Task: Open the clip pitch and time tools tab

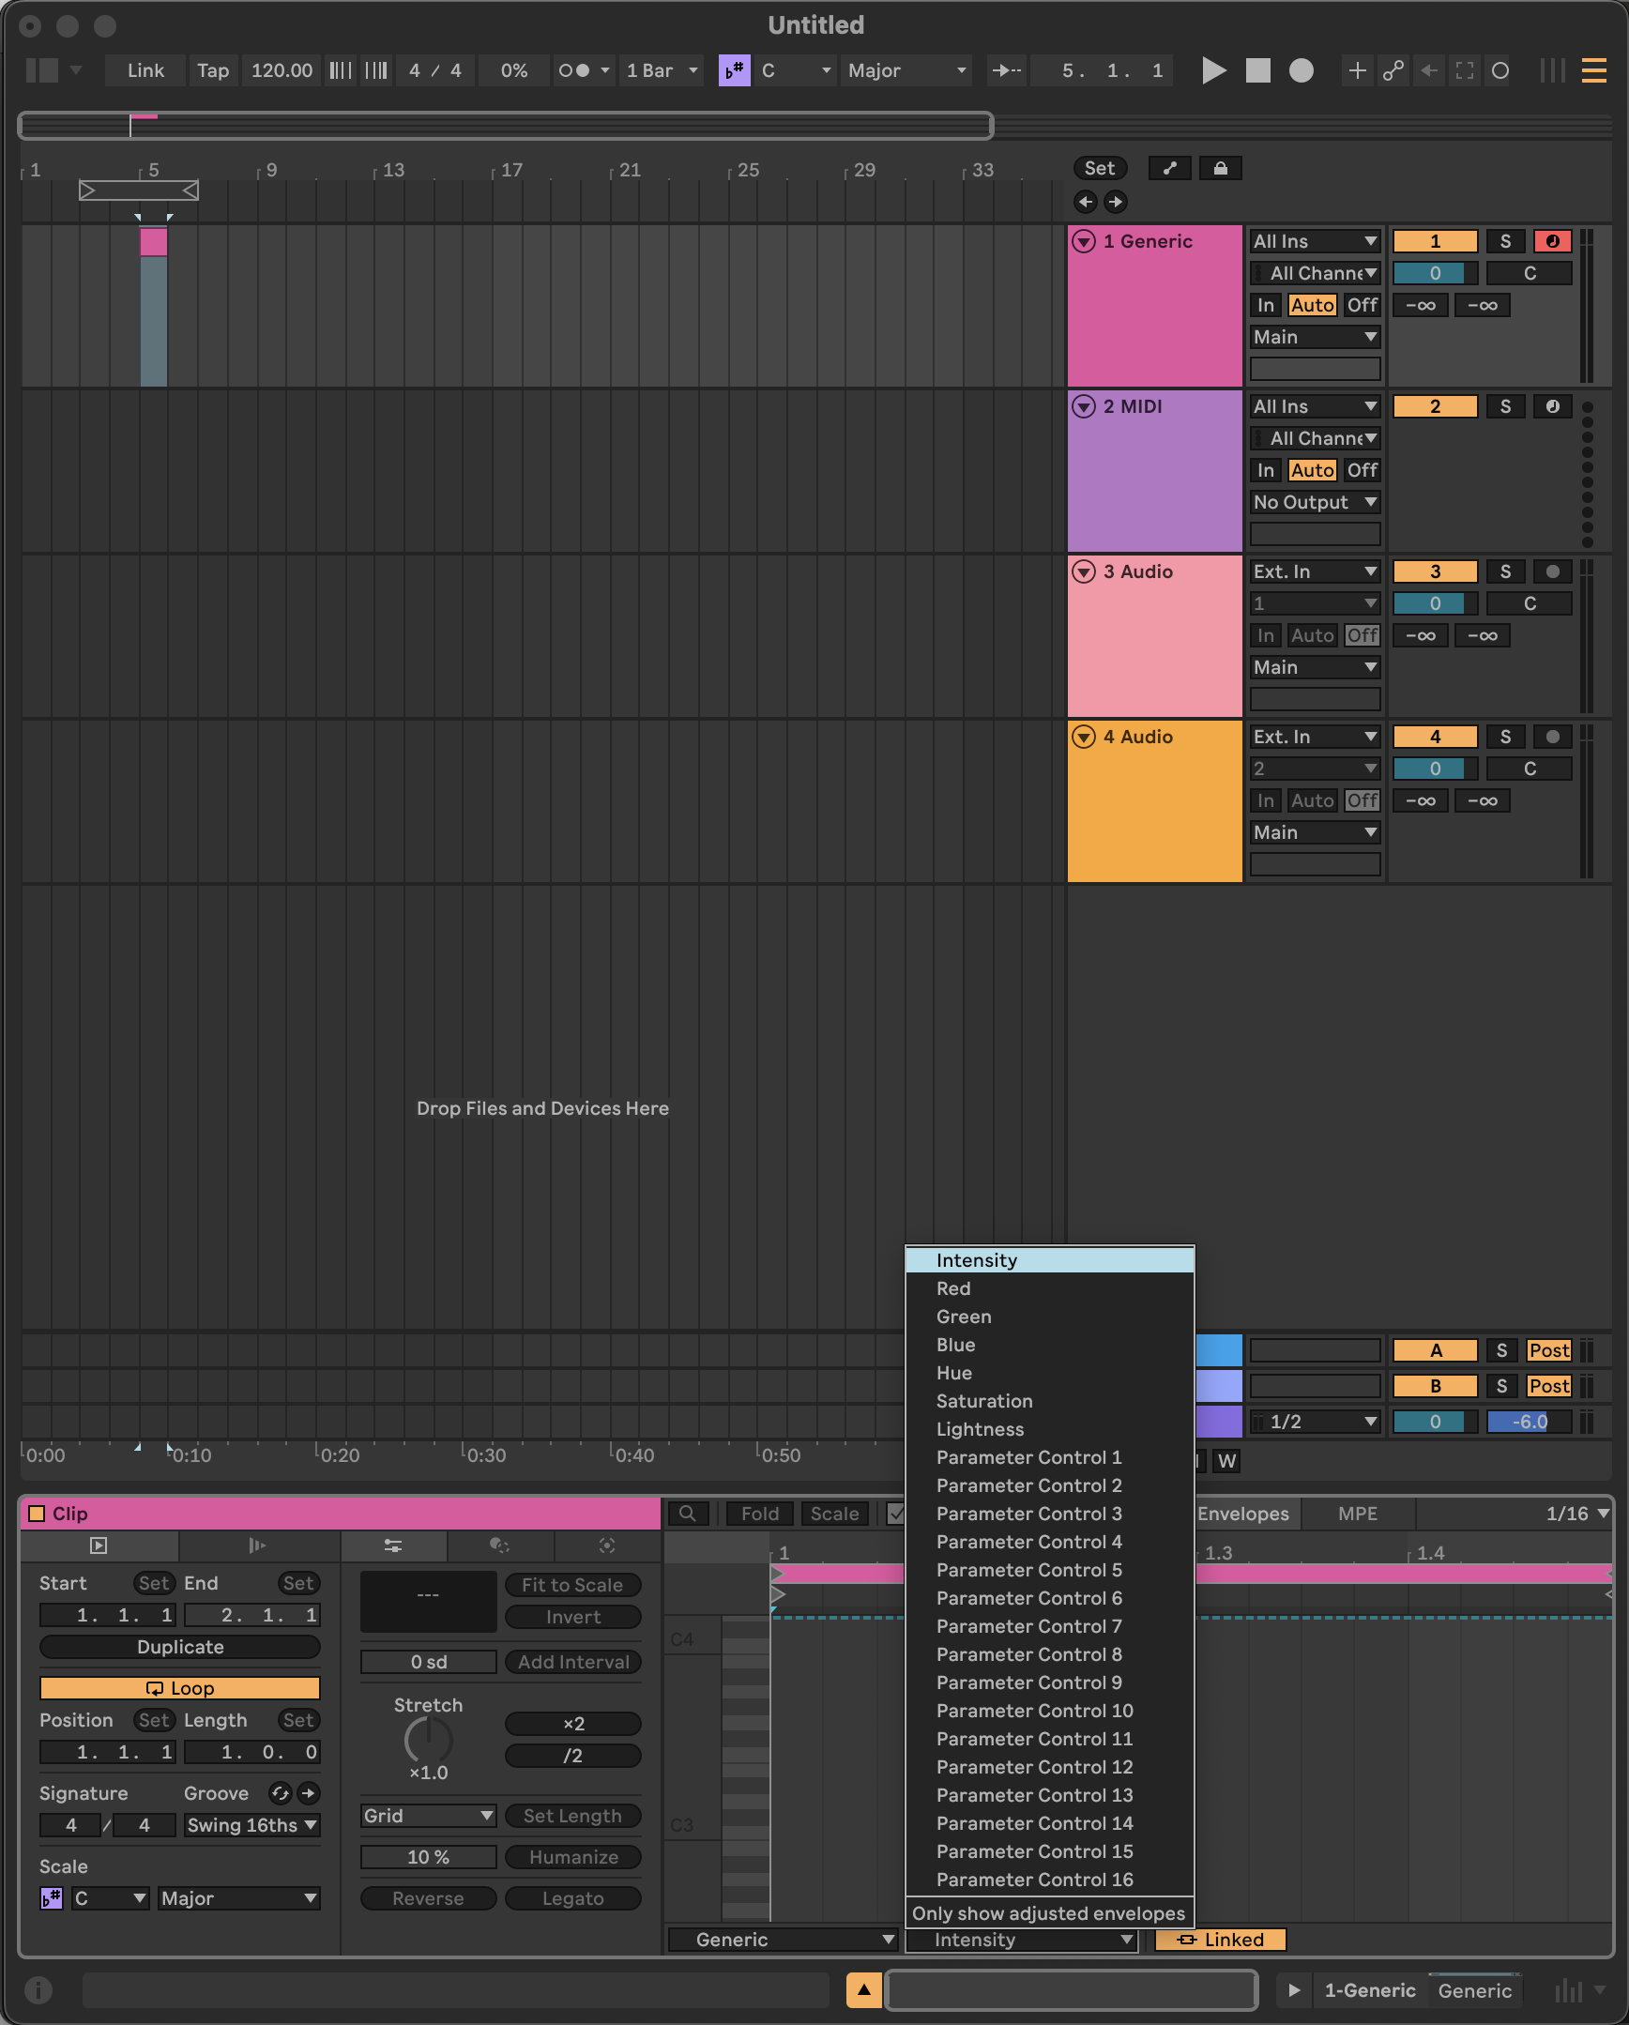Action: [x=393, y=1545]
